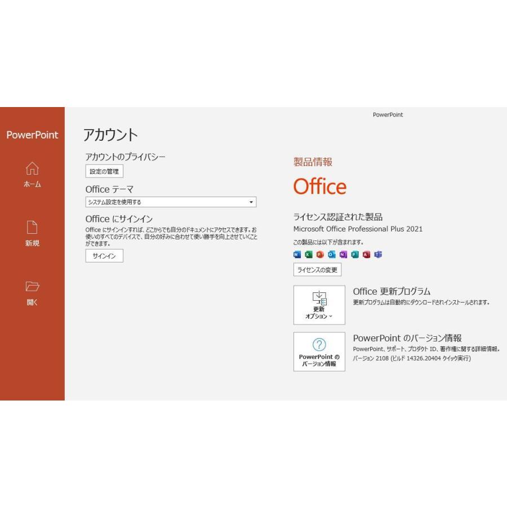
Task: Click the Teams icon in included products
Action: click(x=378, y=255)
